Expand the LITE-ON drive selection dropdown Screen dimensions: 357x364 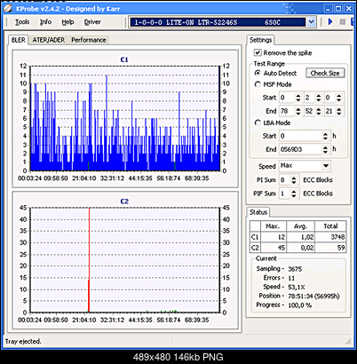tap(311, 22)
